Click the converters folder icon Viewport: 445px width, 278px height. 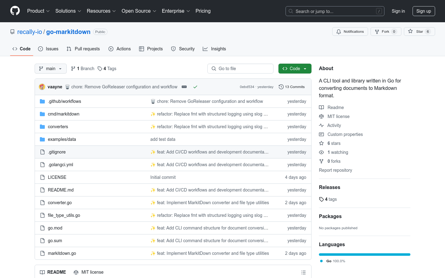point(42,127)
